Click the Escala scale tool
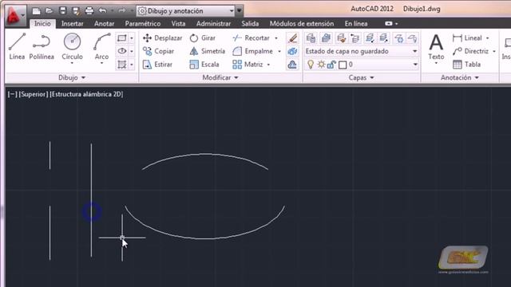The image size is (511, 287). pyautogui.click(x=204, y=65)
